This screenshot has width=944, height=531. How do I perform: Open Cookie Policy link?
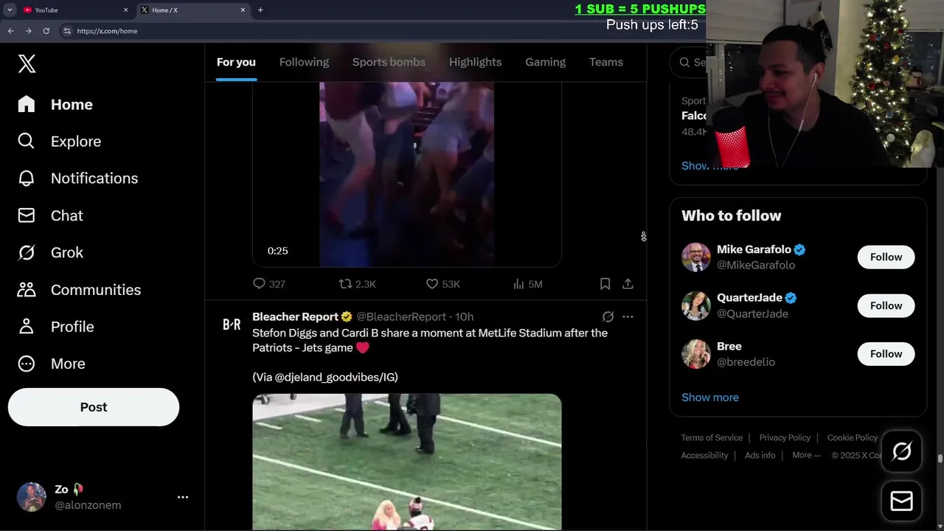[853, 437]
